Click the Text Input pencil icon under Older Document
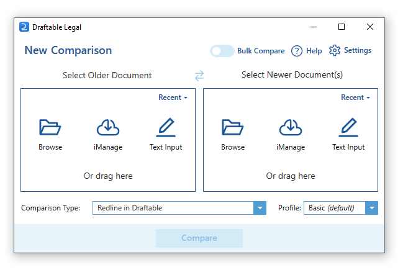 pyautogui.click(x=166, y=127)
